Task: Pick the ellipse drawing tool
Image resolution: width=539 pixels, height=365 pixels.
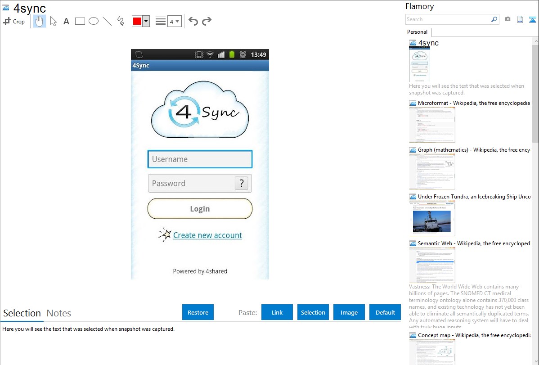Action: [94, 21]
